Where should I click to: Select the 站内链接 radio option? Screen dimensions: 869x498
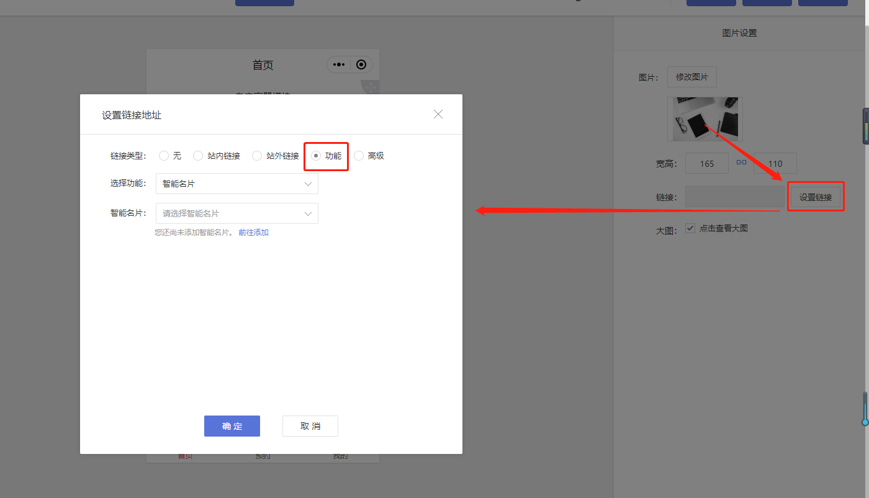point(198,156)
